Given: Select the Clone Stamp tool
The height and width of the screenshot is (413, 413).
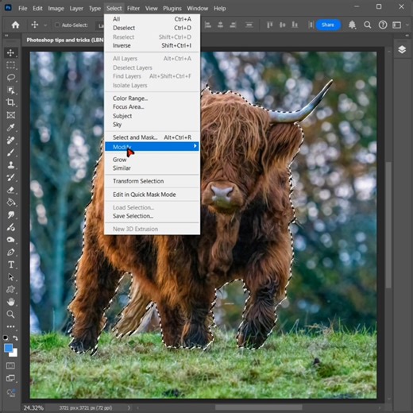Looking at the screenshot, I should (x=10, y=165).
